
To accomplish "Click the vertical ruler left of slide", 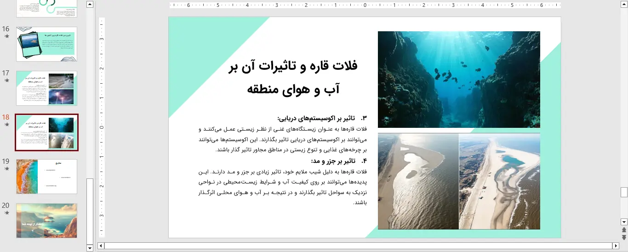I will [102, 128].
